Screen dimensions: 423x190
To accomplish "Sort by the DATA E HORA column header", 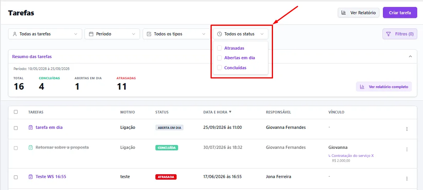I will pyautogui.click(x=215, y=112).
